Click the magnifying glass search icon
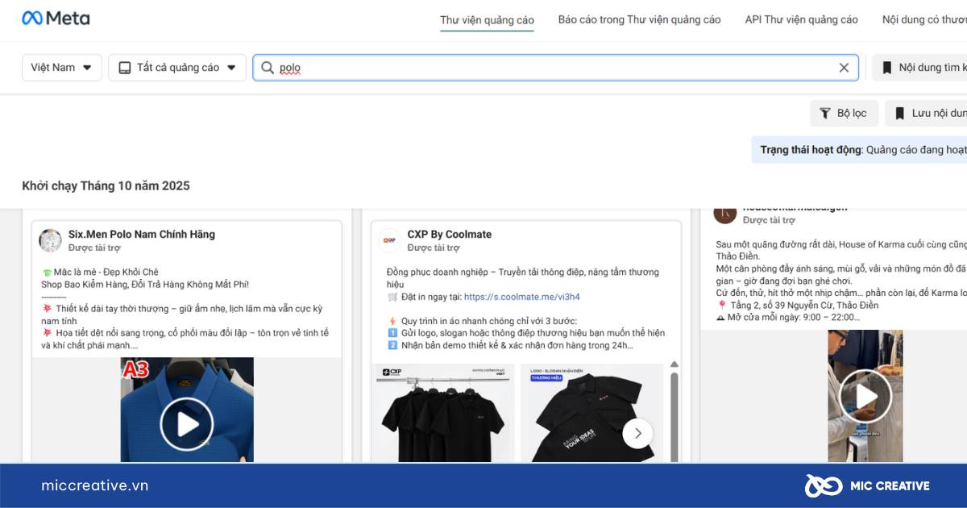 coord(267,68)
